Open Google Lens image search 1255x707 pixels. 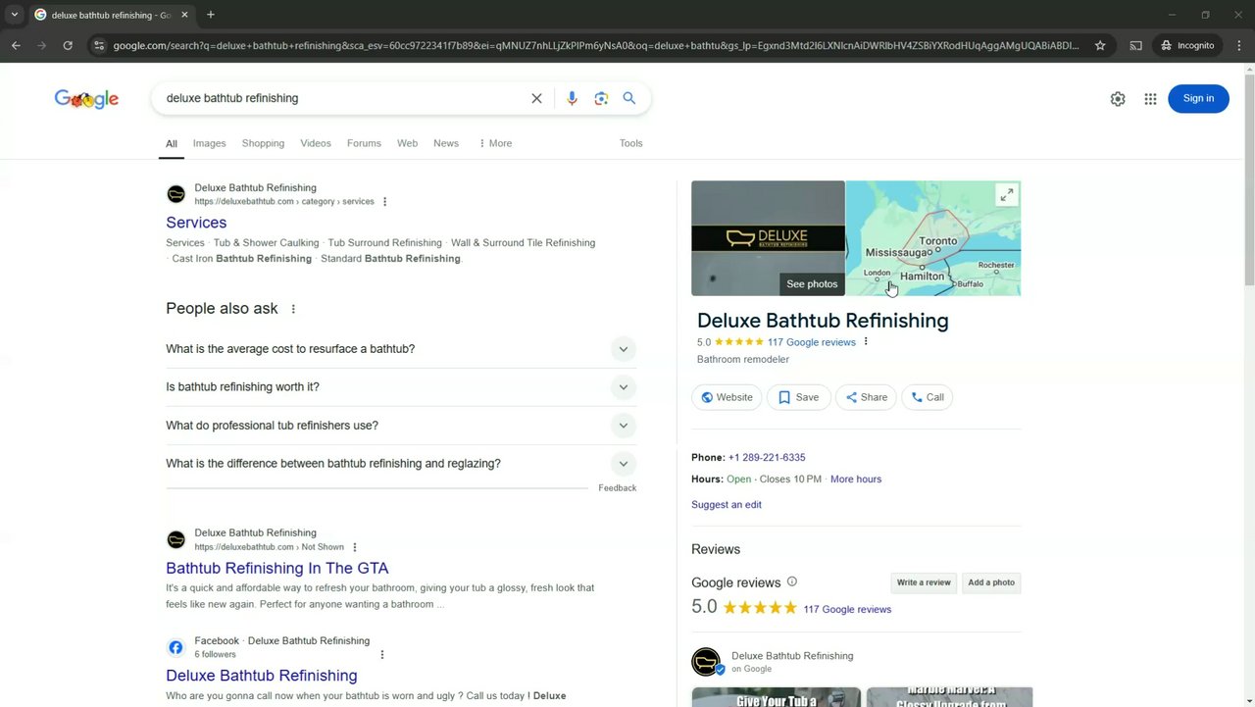[x=601, y=98]
